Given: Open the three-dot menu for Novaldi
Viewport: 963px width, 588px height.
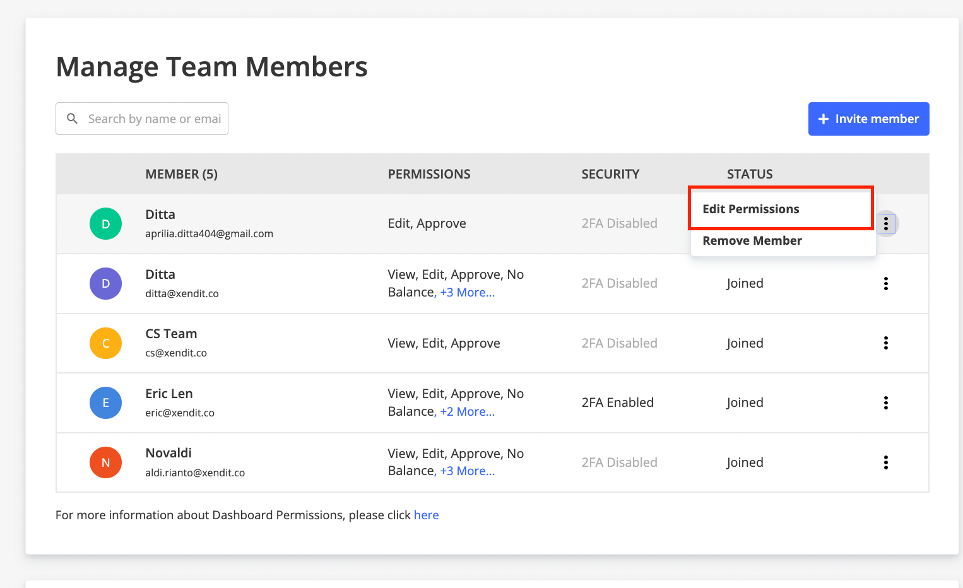Looking at the screenshot, I should point(885,462).
